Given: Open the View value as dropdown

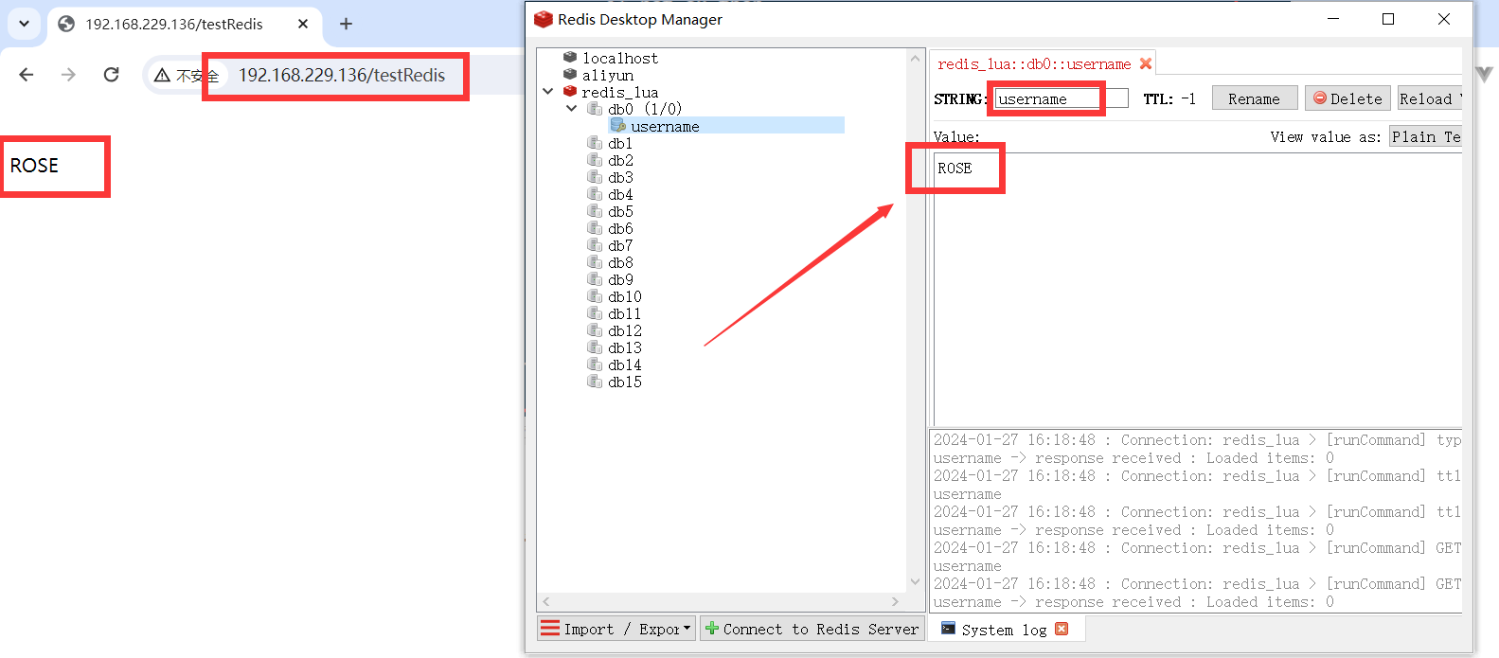Looking at the screenshot, I should [x=1426, y=136].
